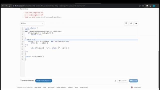The image size is (160, 90).
Task: Collapse the code fold arrow at line 1
Action: click(24, 28)
